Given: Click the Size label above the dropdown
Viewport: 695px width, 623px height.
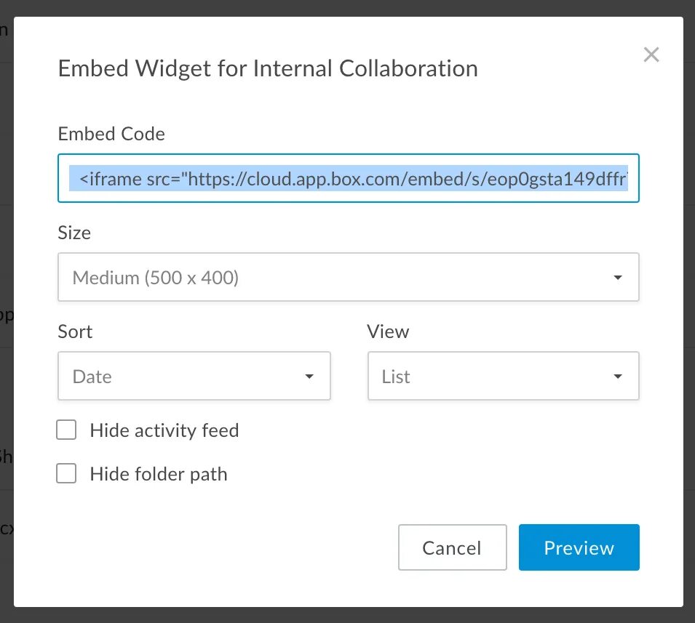Looking at the screenshot, I should click(74, 233).
